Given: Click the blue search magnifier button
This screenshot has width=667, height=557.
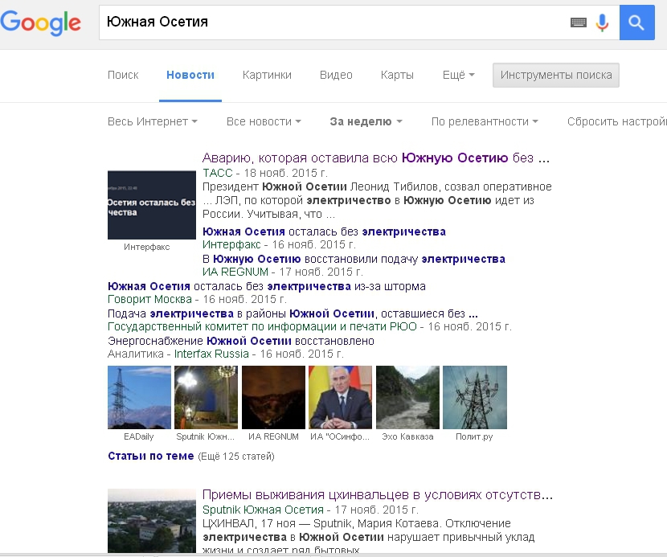Looking at the screenshot, I should (636, 23).
